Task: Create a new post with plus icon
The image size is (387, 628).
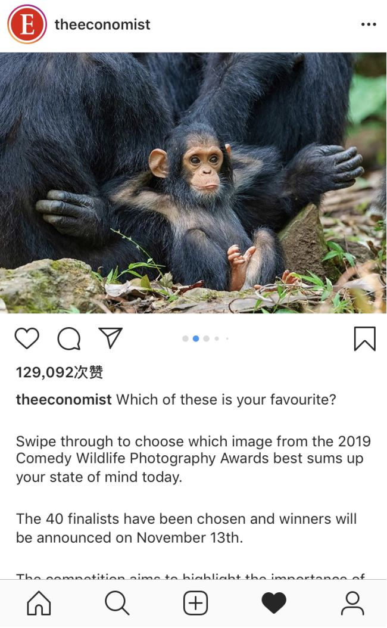Action: click(x=195, y=603)
